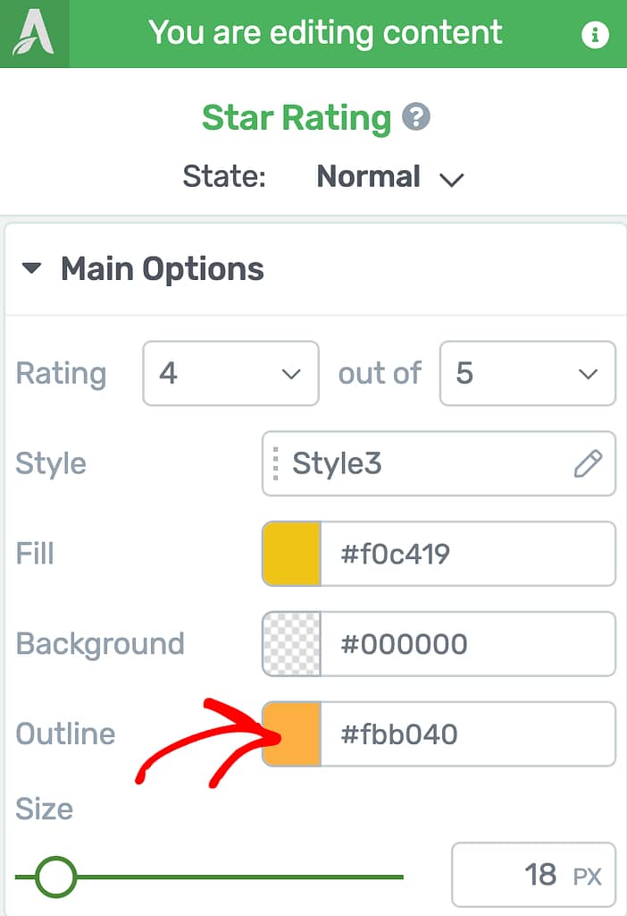Click the Thrive Architect leaf logo
The width and height of the screenshot is (627, 916).
click(34, 33)
